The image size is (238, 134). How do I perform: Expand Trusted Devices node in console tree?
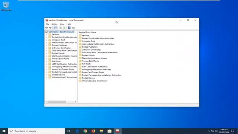coord(46,75)
